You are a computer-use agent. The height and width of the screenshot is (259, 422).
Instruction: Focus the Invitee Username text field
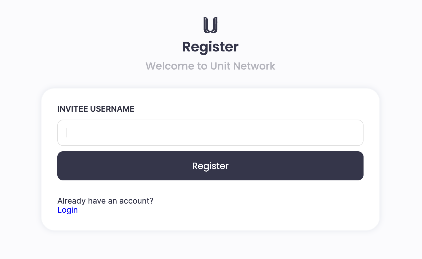210,133
